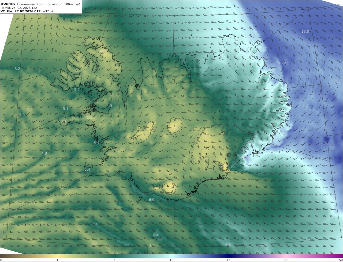Click the 0 tick on the color scale

[1, 260]
